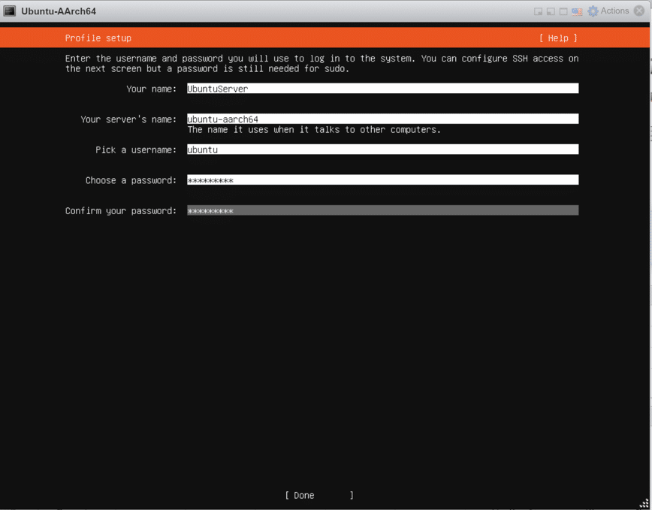The width and height of the screenshot is (652, 510).
Task: Open the Help menu in installer
Action: (558, 38)
